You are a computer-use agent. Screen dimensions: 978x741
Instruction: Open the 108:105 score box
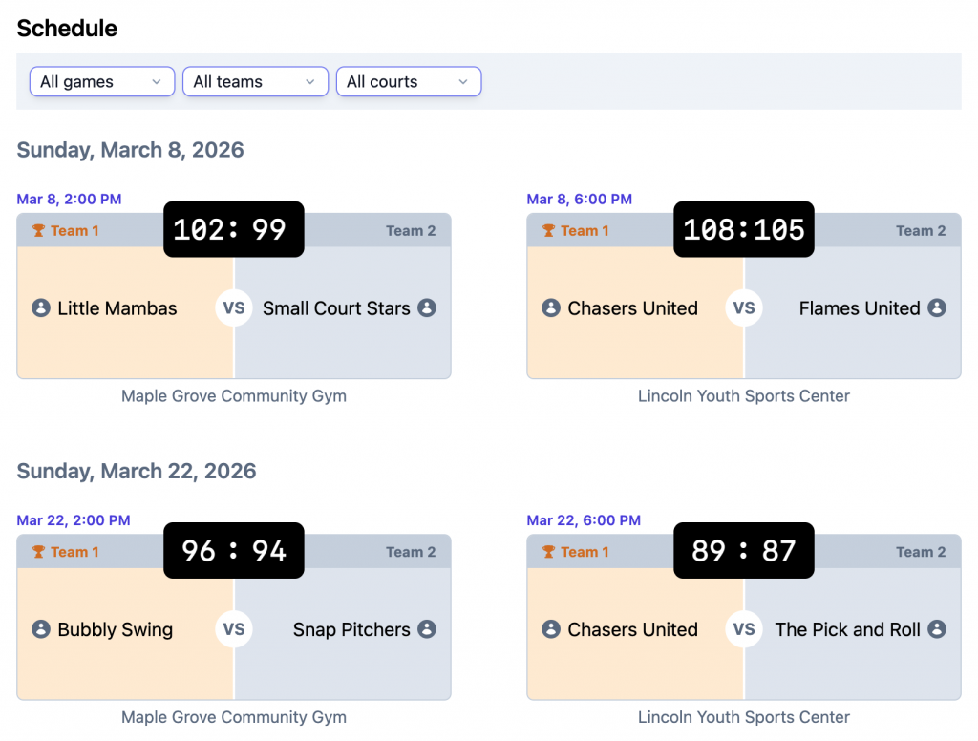(x=744, y=229)
